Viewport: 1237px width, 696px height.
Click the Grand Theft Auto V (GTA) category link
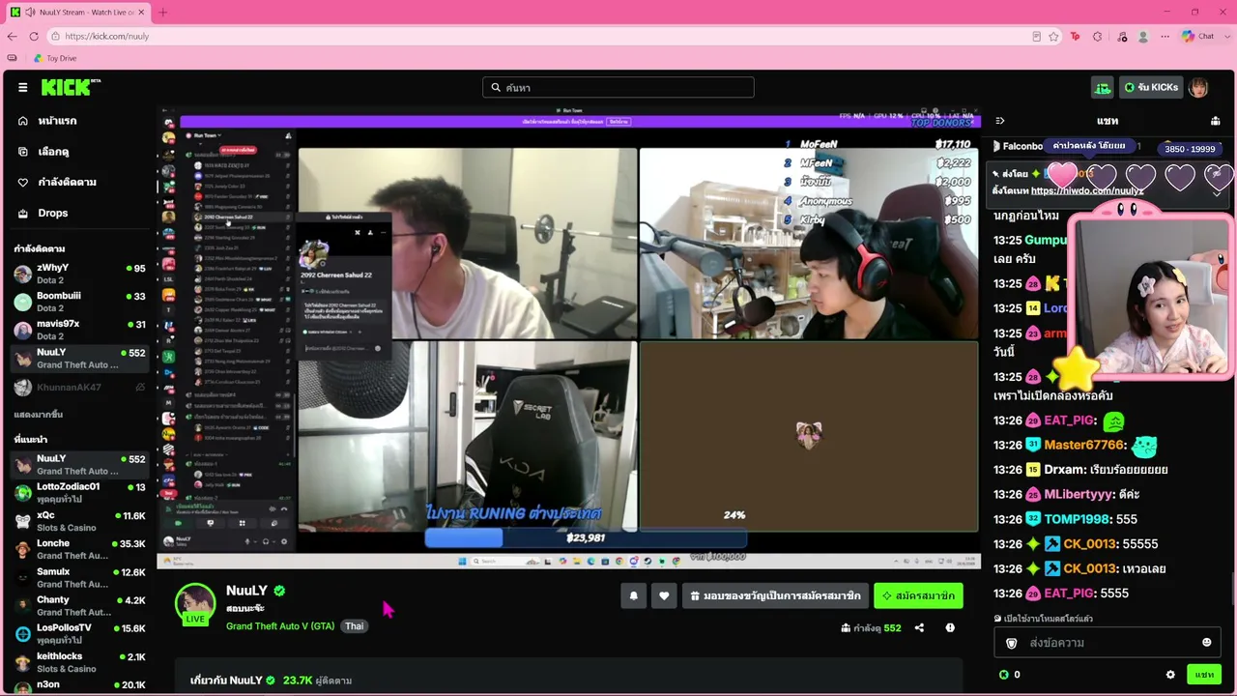pos(280,626)
